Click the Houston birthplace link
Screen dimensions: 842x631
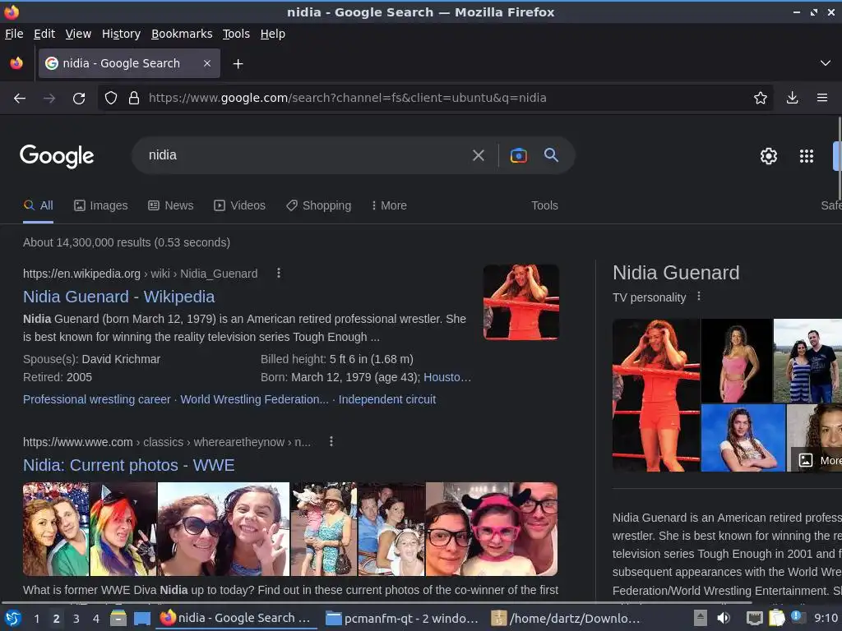coord(447,377)
